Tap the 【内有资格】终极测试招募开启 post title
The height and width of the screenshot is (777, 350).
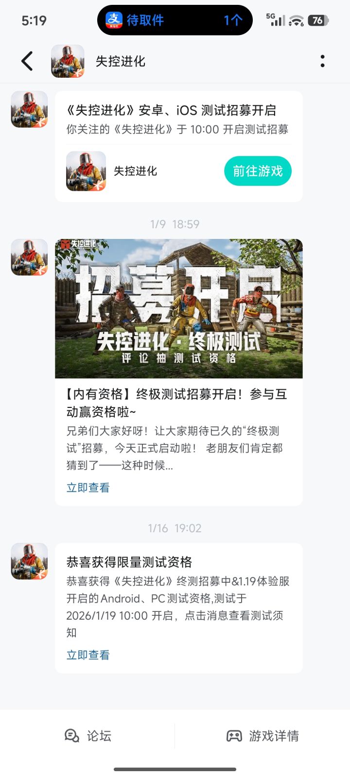[x=177, y=403]
